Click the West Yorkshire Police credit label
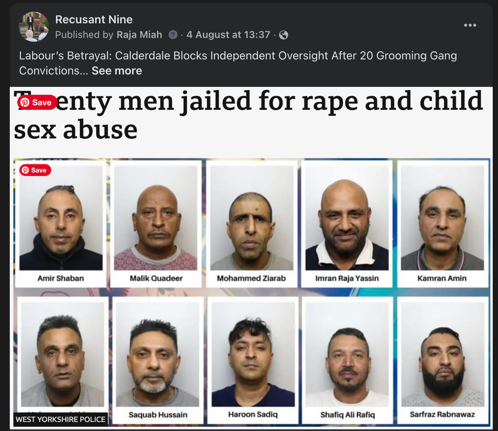This screenshot has height=431, width=498. coord(61,419)
